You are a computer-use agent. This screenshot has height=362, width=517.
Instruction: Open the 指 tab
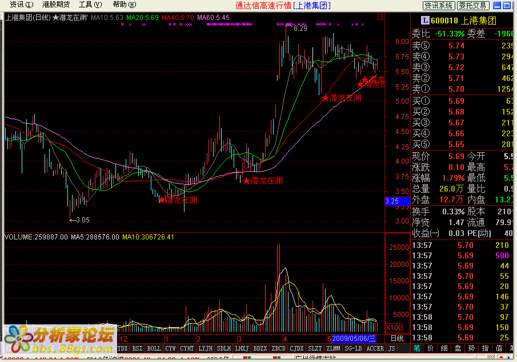pyautogui.click(x=486, y=348)
